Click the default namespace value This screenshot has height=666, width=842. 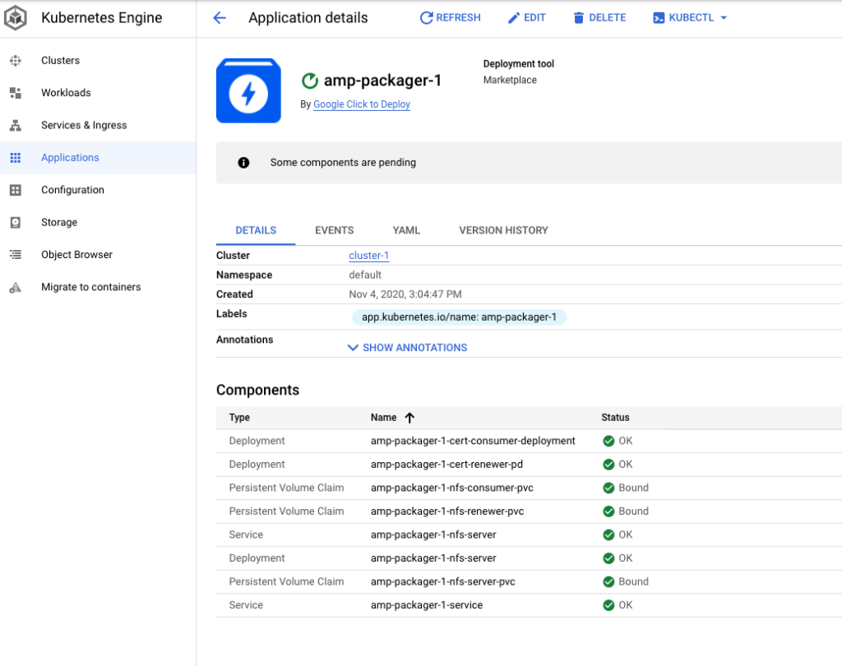[x=365, y=275]
